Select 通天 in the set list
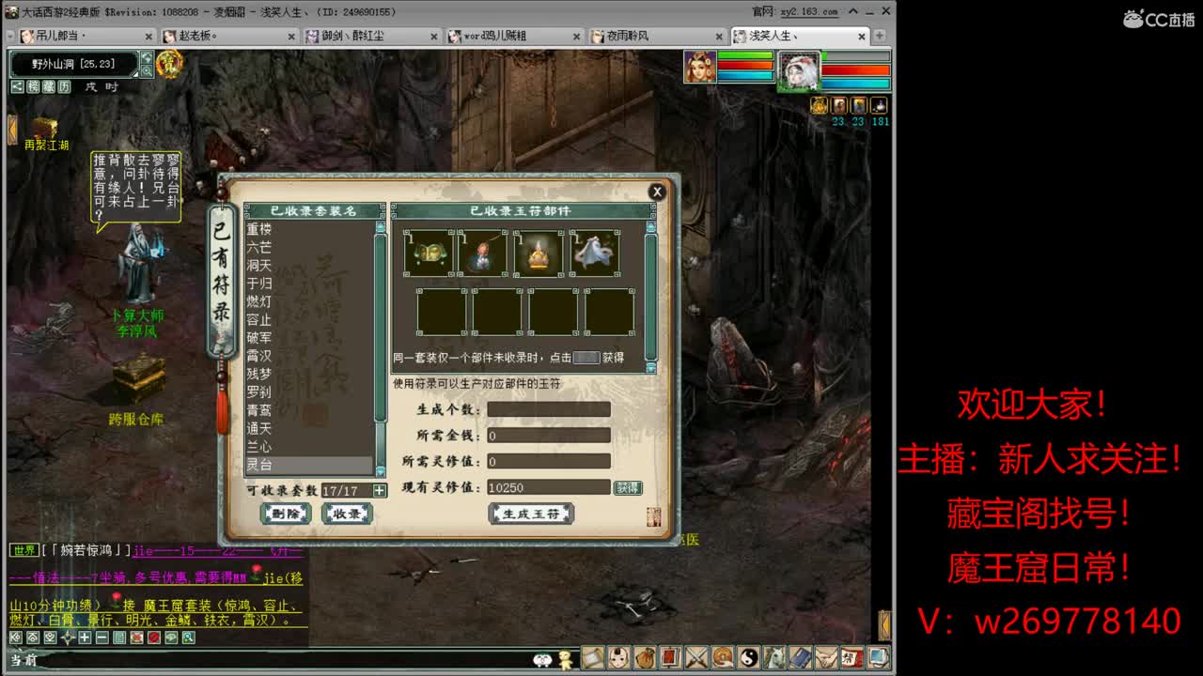The width and height of the screenshot is (1203, 676). (309, 428)
